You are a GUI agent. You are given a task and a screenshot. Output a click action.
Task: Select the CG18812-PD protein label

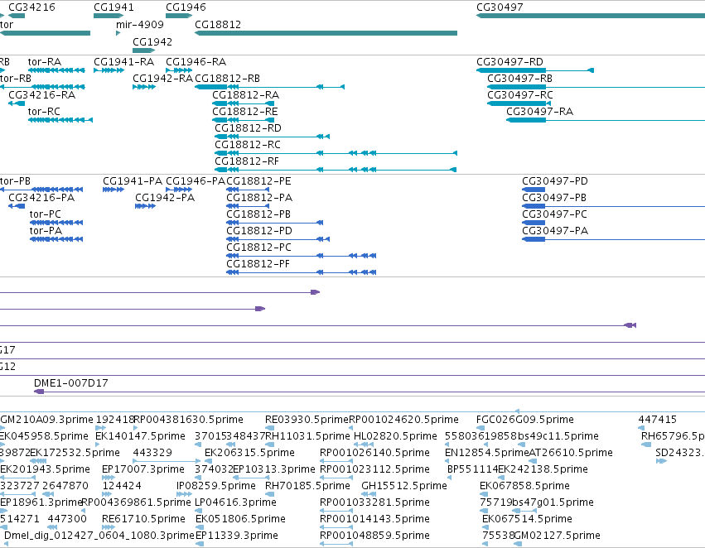(x=259, y=231)
